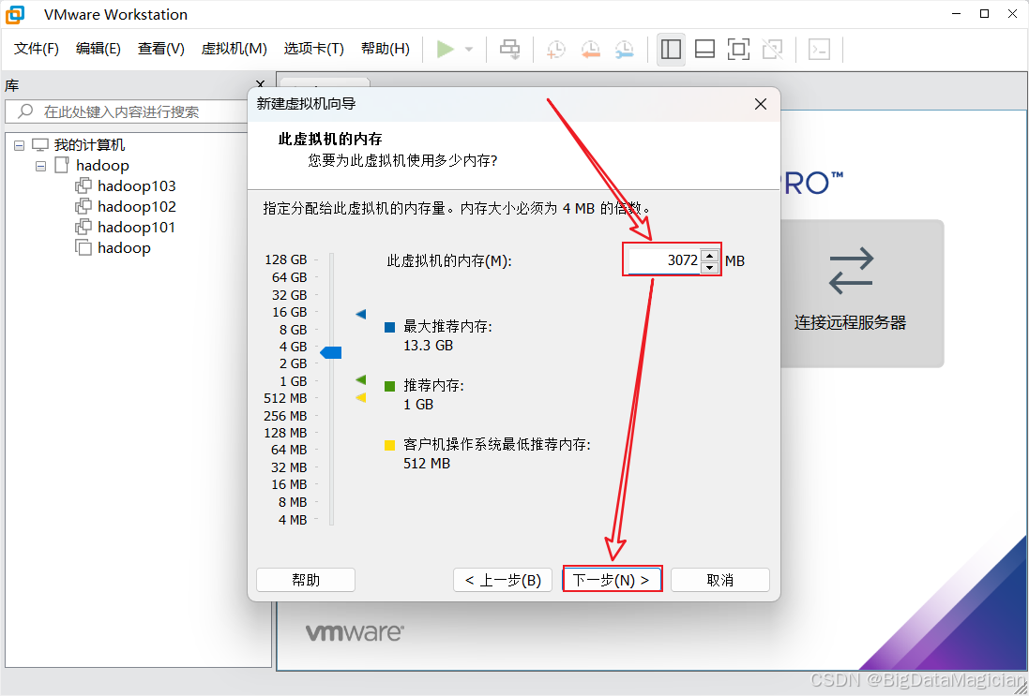Select the hadoop103 virtual machine
This screenshot has width=1029, height=696.
click(x=137, y=186)
